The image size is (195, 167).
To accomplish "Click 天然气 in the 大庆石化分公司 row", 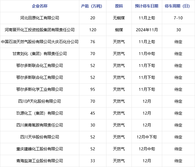I will (119, 42).
